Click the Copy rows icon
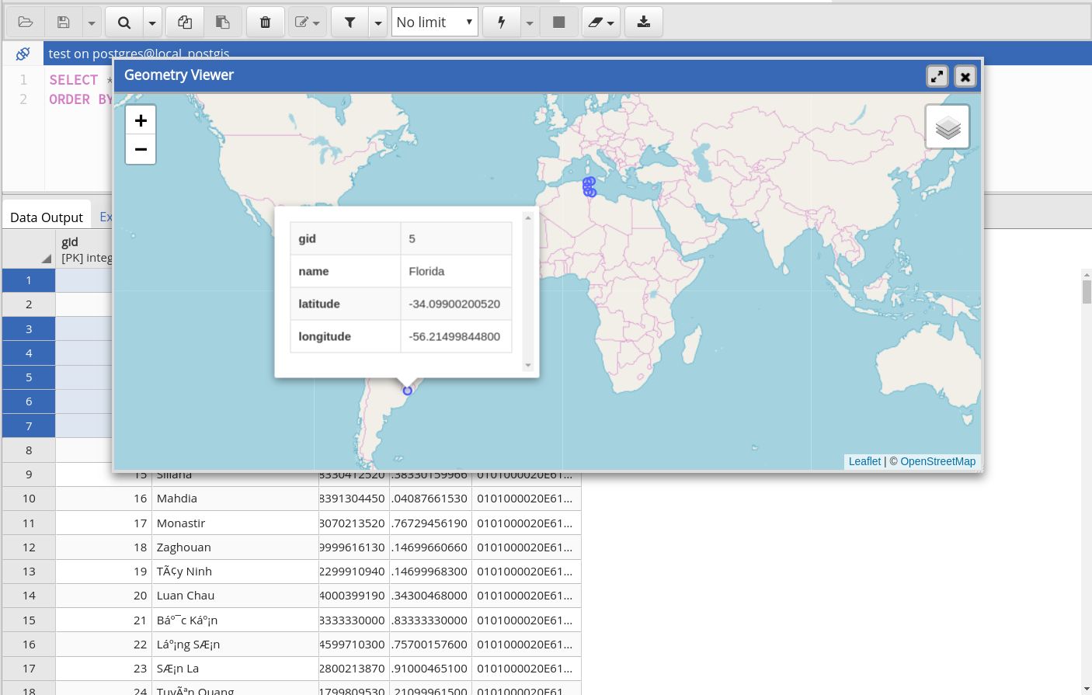The height and width of the screenshot is (695, 1092). tap(185, 23)
